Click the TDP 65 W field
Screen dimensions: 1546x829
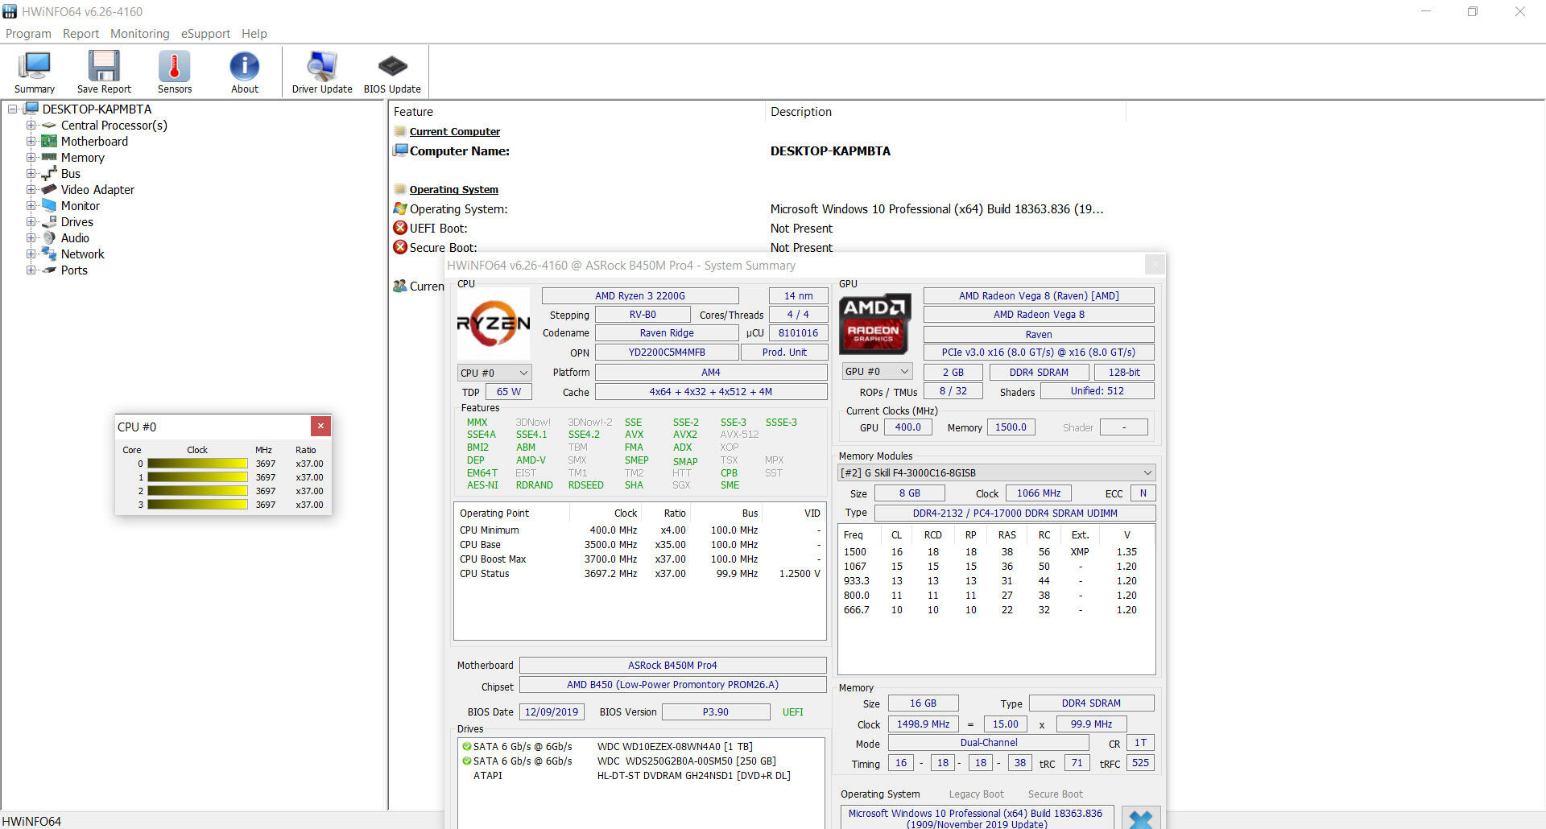pos(508,391)
